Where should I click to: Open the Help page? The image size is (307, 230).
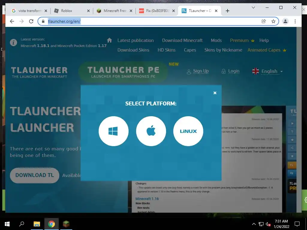[x=264, y=40]
